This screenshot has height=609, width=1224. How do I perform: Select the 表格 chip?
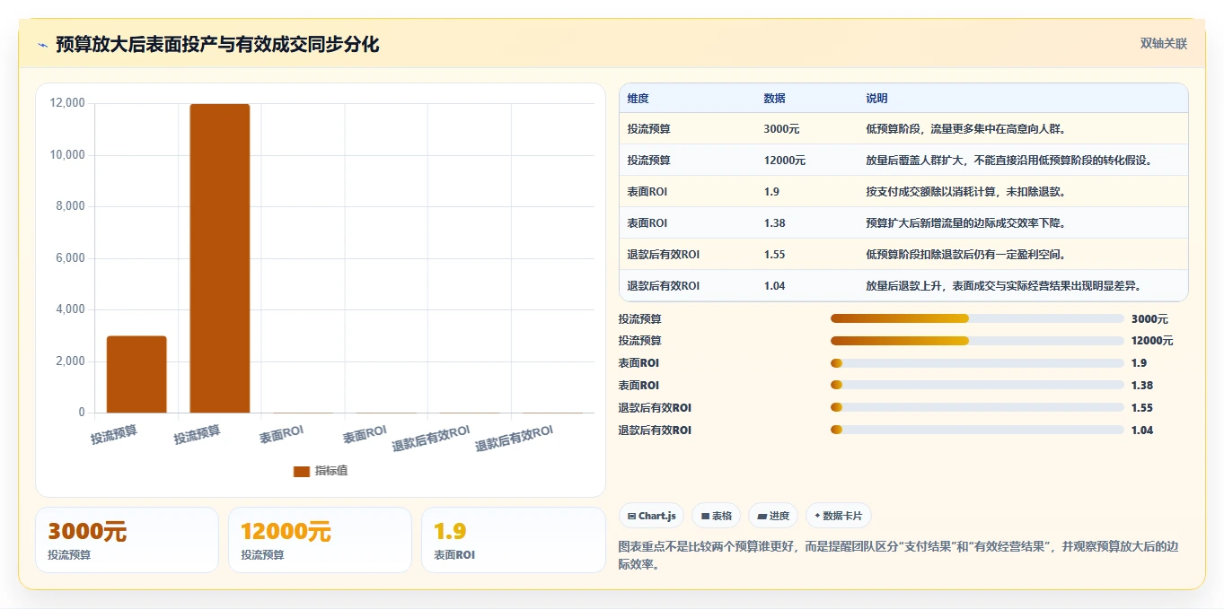tap(717, 516)
